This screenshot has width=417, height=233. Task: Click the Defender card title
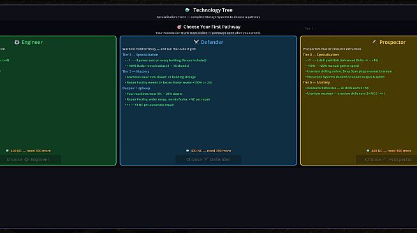pos(212,42)
